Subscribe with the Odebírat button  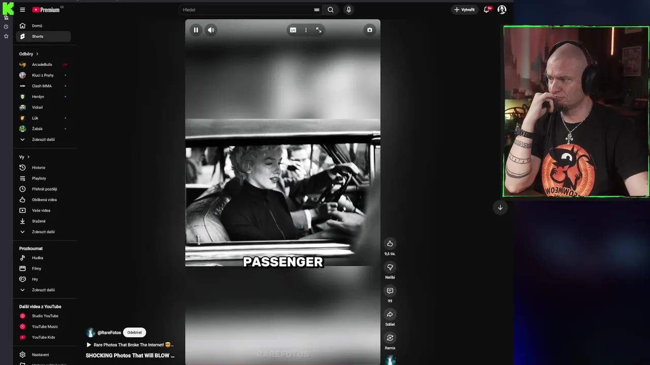coord(135,333)
